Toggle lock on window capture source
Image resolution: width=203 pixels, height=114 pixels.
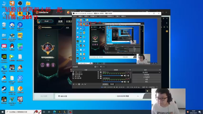[x=101, y=76]
